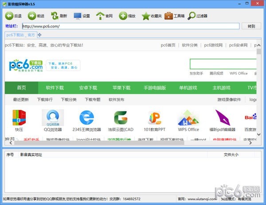Click the 后退 back arrow icon
The height and width of the screenshot is (205, 266).
[9, 16]
